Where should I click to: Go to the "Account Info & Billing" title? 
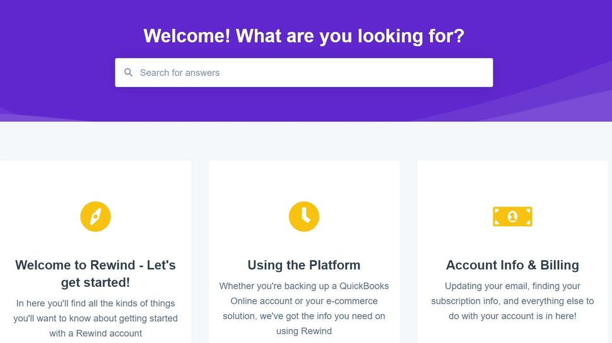(512, 265)
